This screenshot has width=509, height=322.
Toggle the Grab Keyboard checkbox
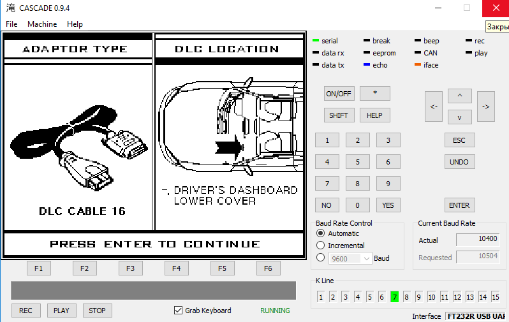(x=179, y=311)
